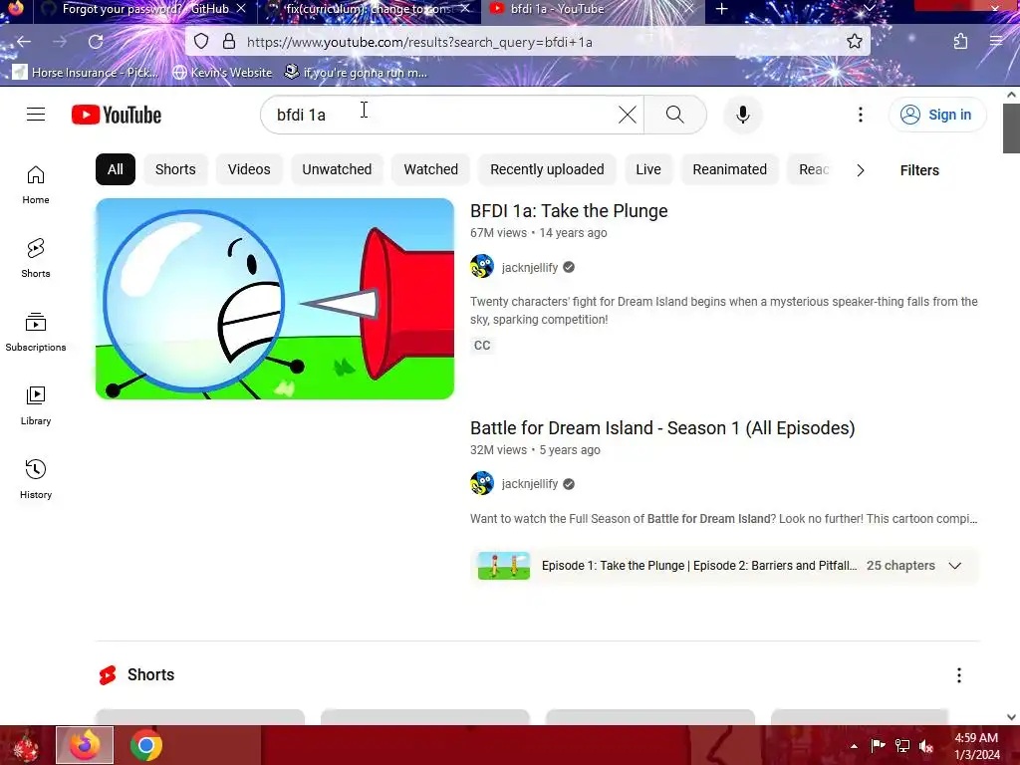Click the page vertical scrollbar thumb
Viewport: 1020px width, 765px height.
[x=1011, y=127]
